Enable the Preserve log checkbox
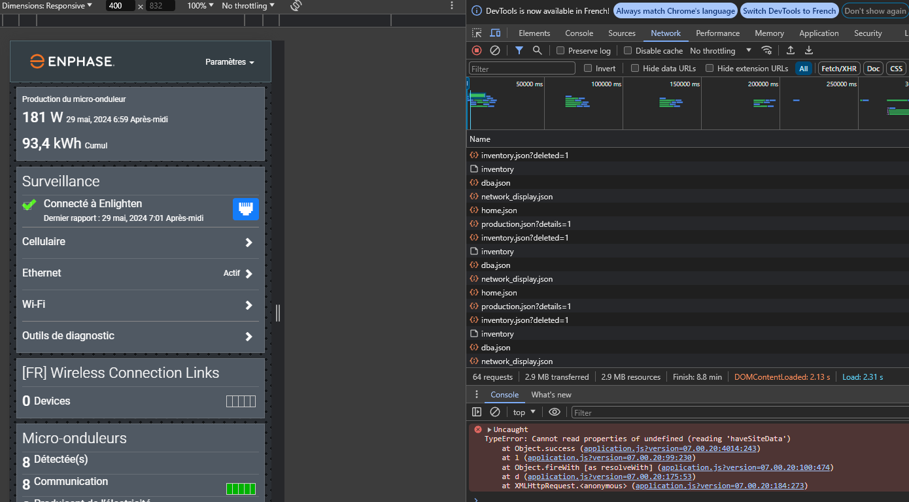 560,50
